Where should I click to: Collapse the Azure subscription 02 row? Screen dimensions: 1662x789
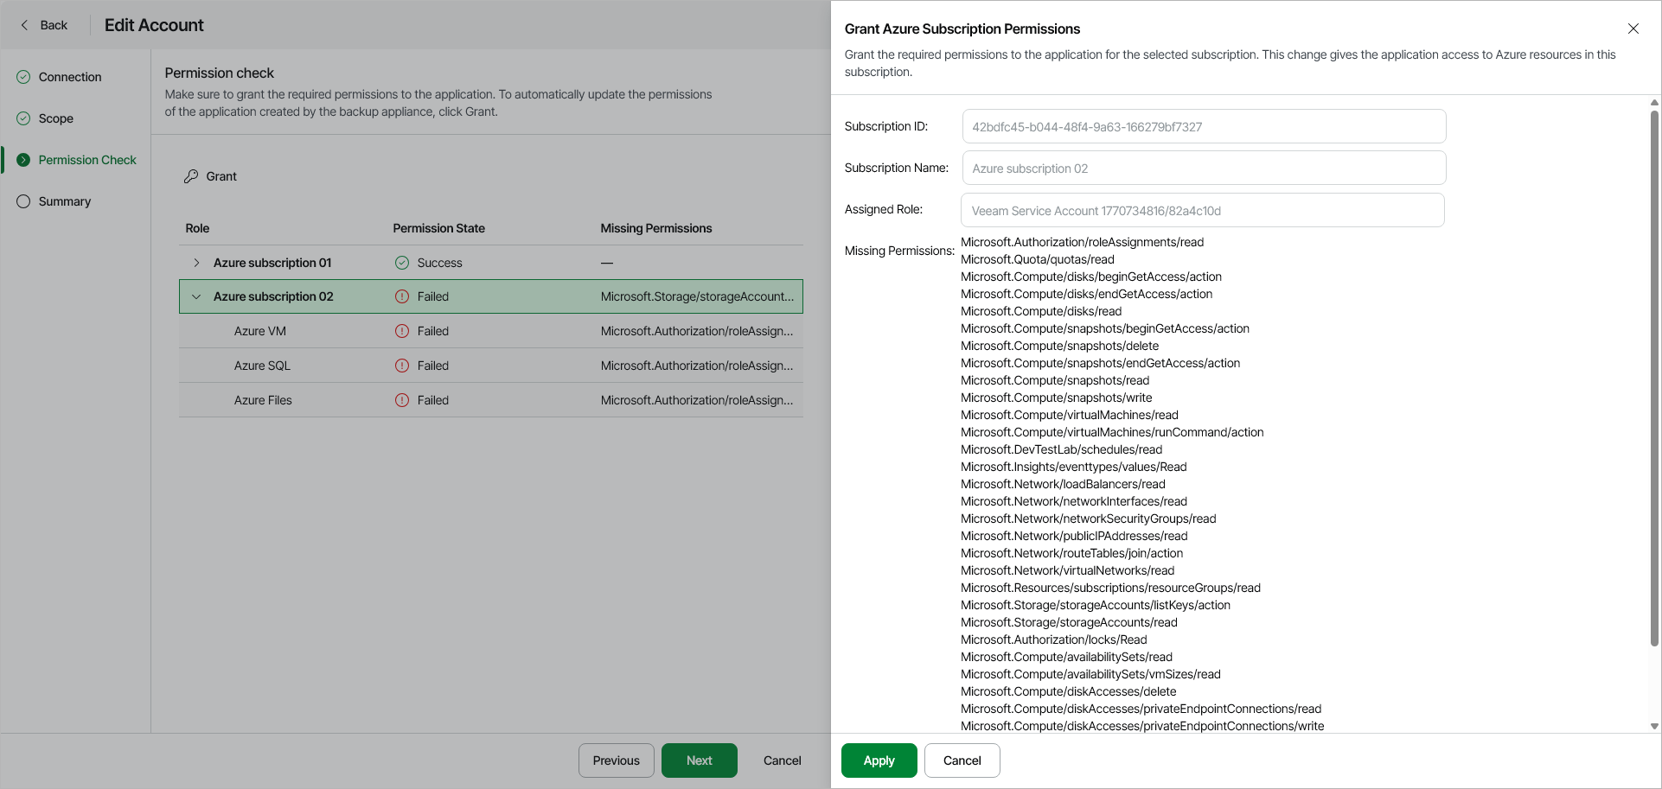pyautogui.click(x=196, y=296)
